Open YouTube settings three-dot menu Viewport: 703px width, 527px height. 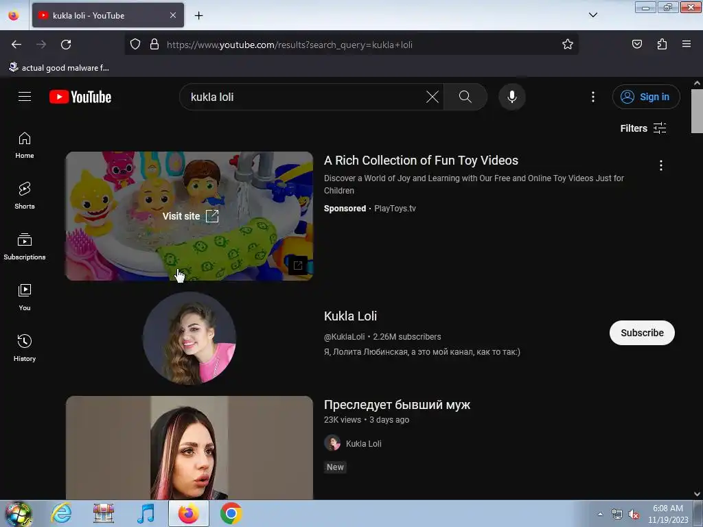click(x=593, y=97)
